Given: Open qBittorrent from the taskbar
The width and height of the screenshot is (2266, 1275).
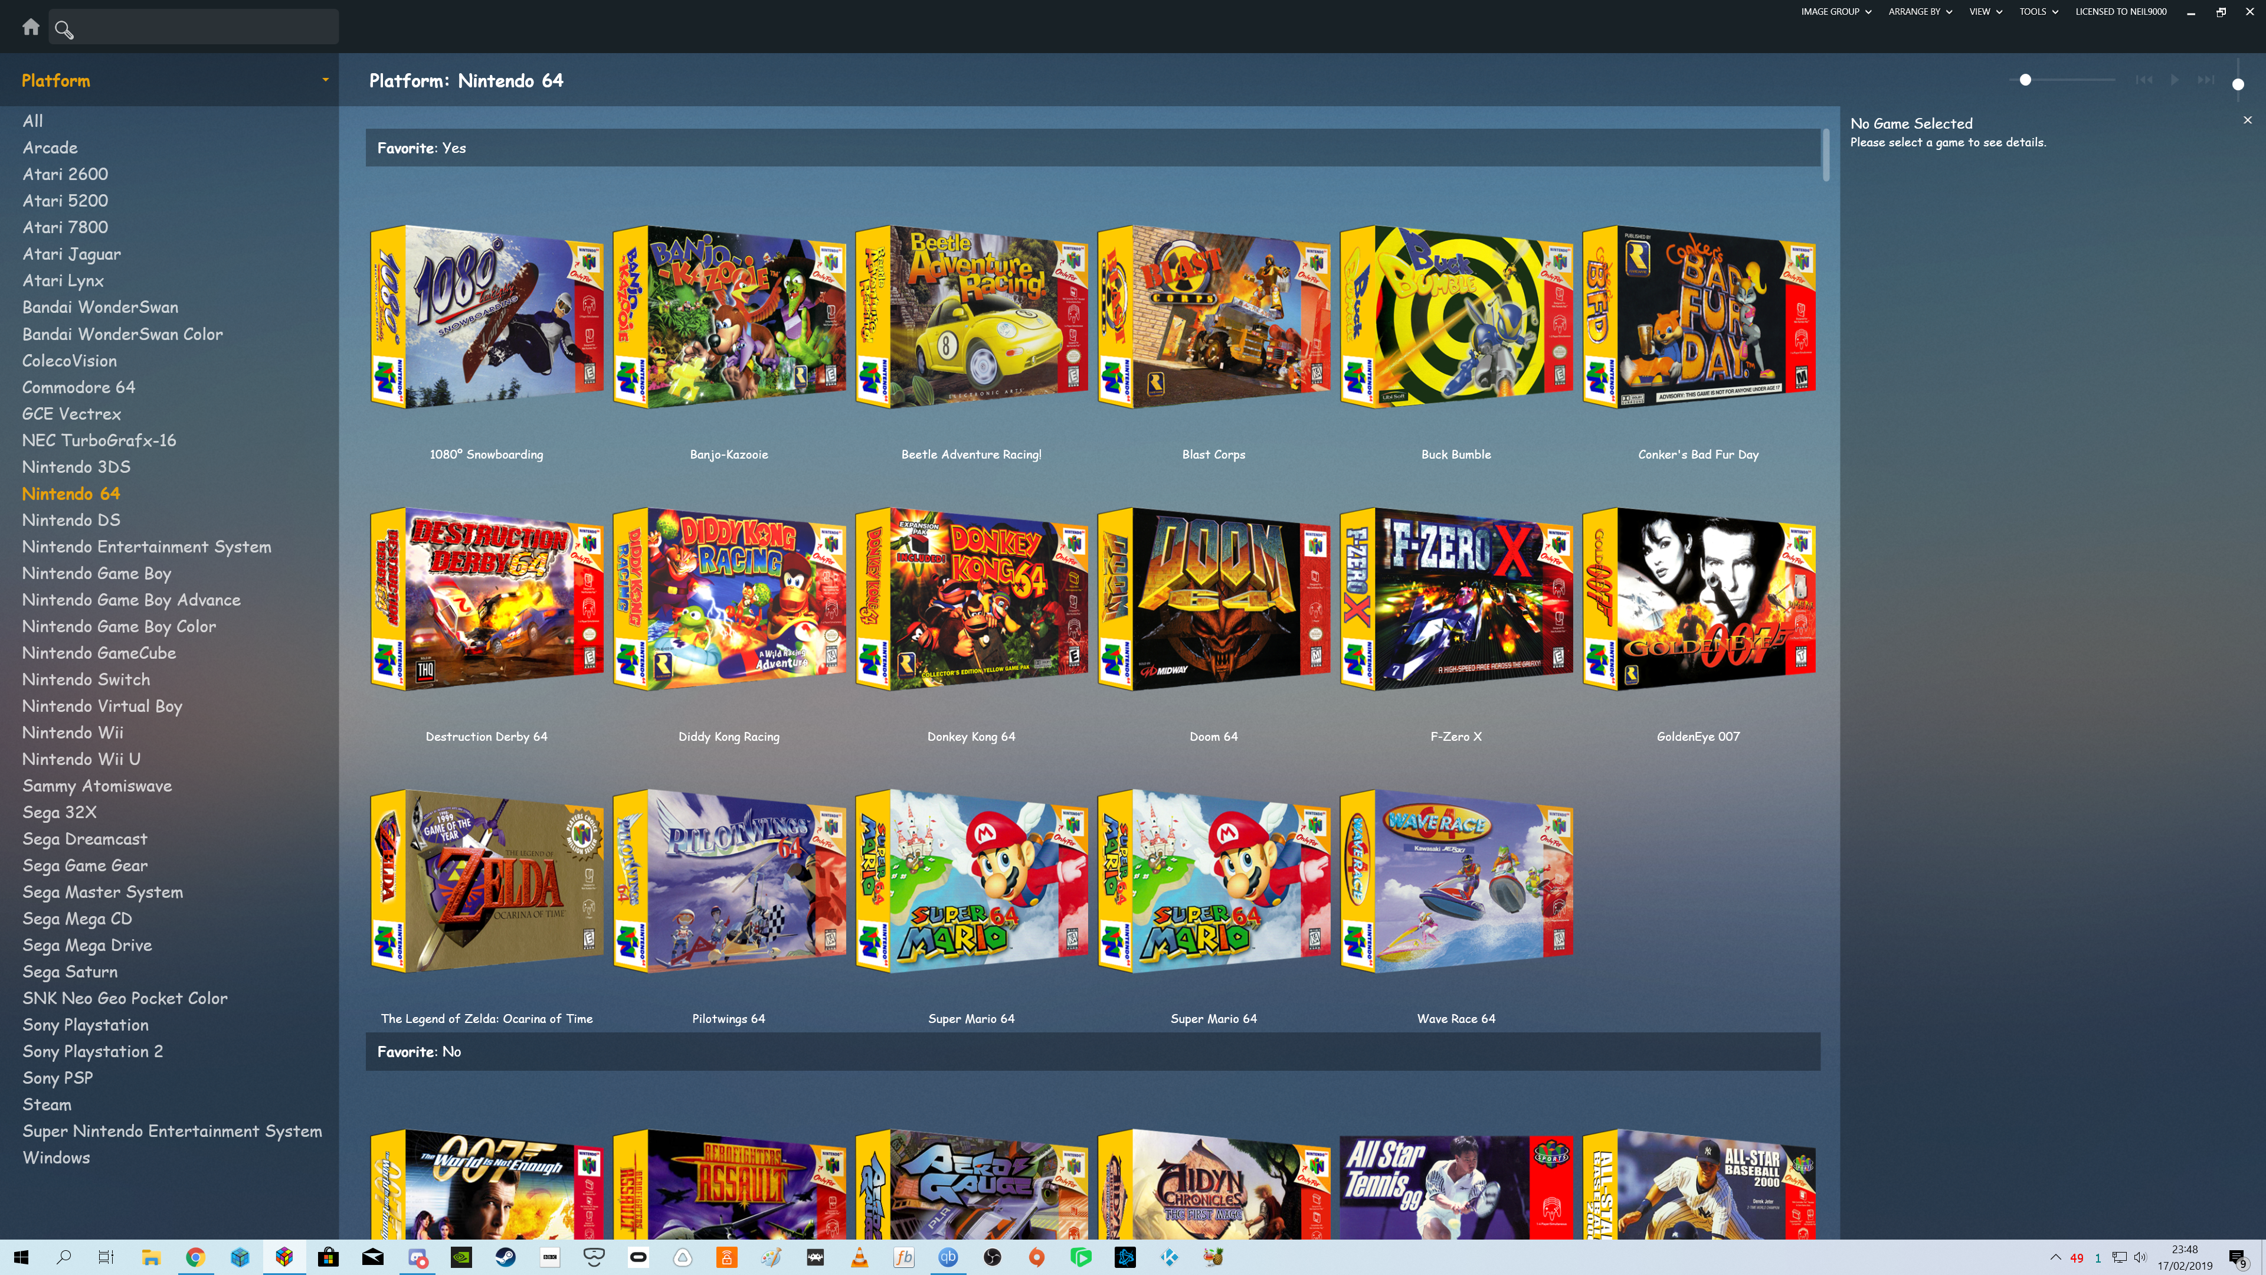Looking at the screenshot, I should [x=948, y=1257].
